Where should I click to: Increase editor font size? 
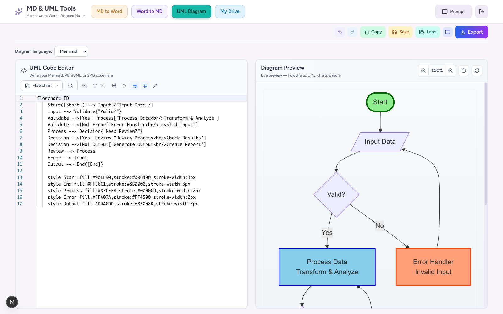(114, 86)
